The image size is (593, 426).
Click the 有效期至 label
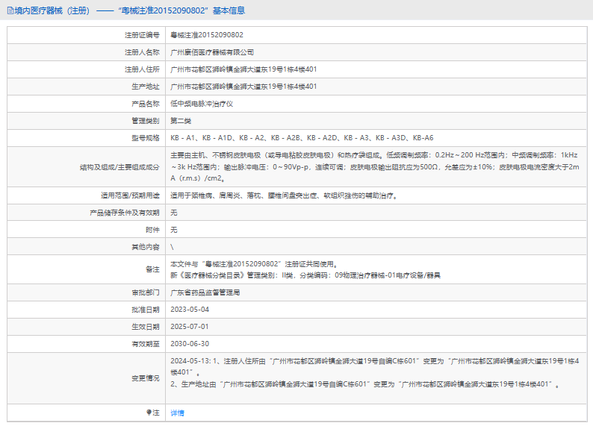(146, 344)
